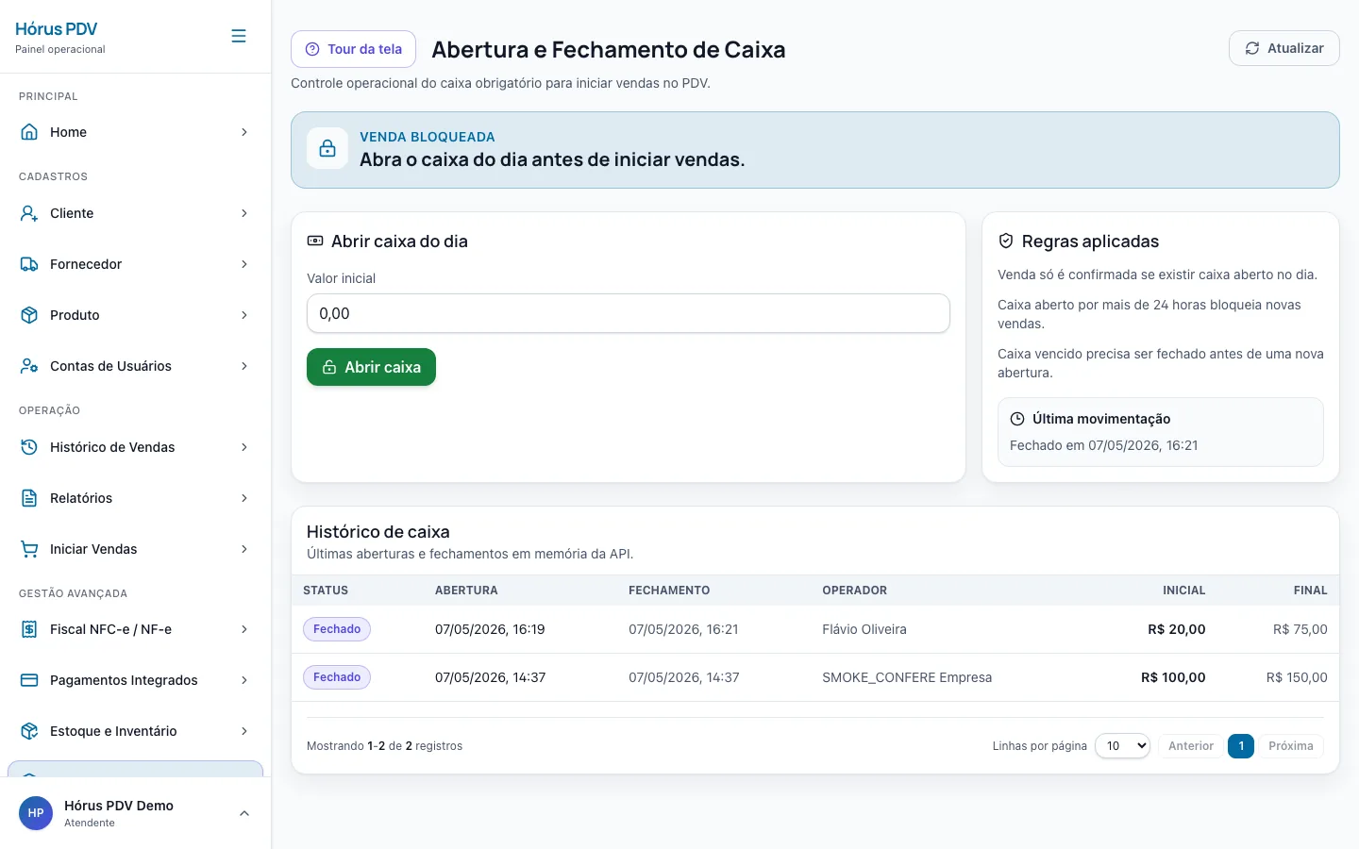Click the Home house icon
This screenshot has width=1359, height=849.
click(29, 132)
